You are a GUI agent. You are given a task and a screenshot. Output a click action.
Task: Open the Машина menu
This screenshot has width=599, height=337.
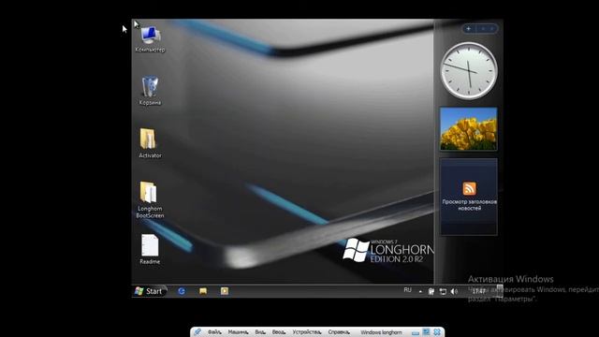(238, 332)
